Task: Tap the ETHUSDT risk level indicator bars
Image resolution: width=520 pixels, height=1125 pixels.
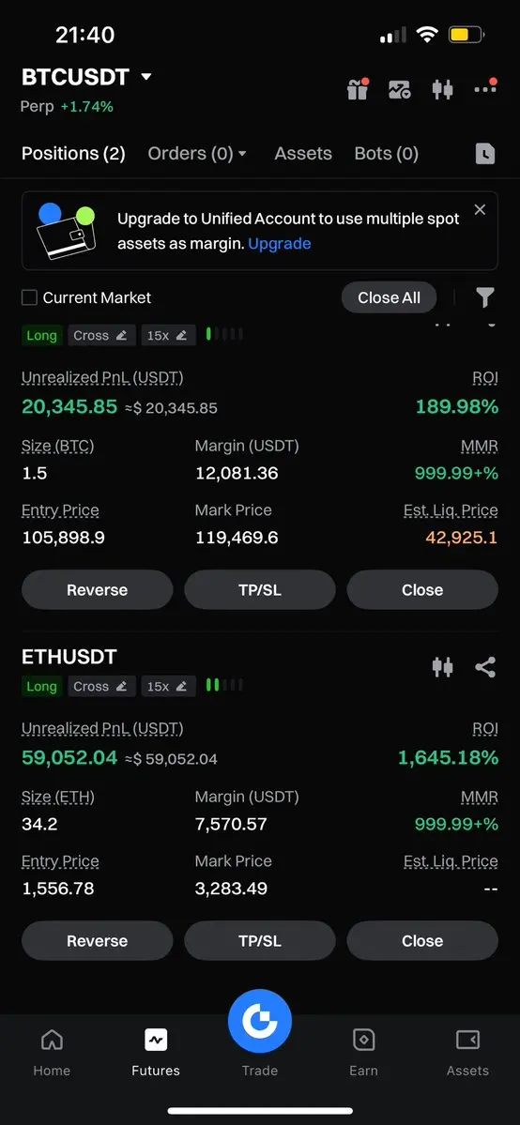Action: pyautogui.click(x=225, y=685)
